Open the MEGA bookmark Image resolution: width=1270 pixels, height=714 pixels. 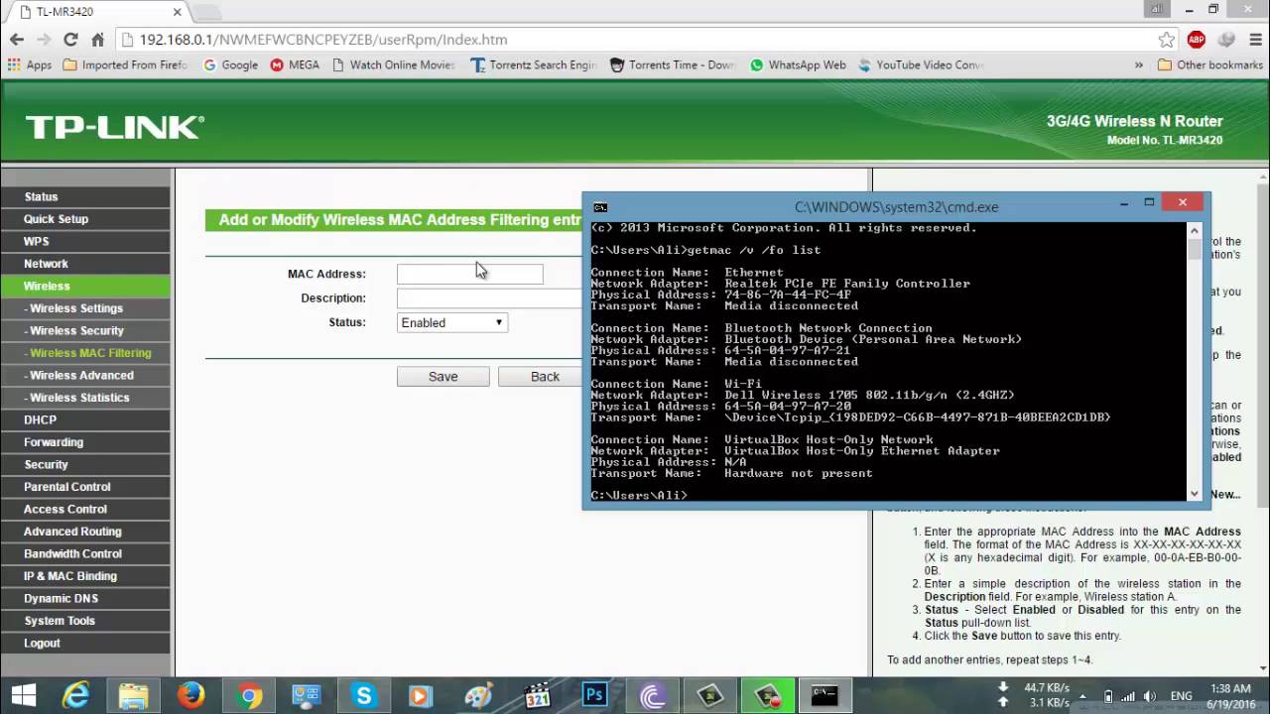pos(295,64)
